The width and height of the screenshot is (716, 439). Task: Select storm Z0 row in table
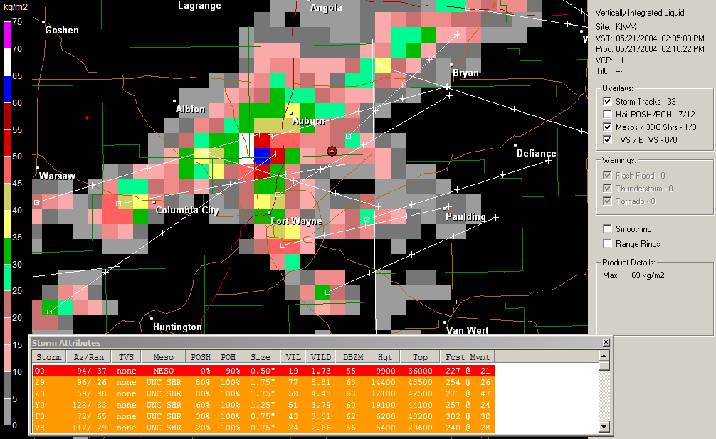[x=264, y=393]
